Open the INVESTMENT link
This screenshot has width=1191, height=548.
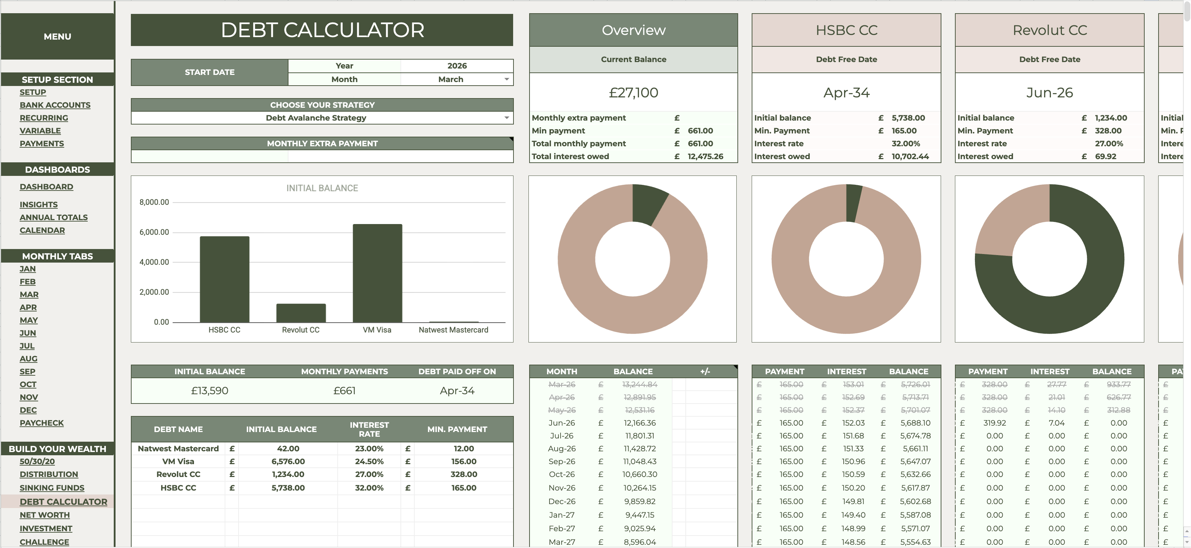46,529
